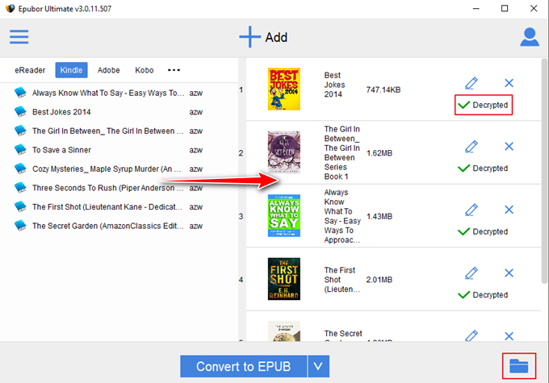Viewport: 549px width, 383px height.
Task: Click book icon beside Three Seconds To Rush
Action: 20,188
